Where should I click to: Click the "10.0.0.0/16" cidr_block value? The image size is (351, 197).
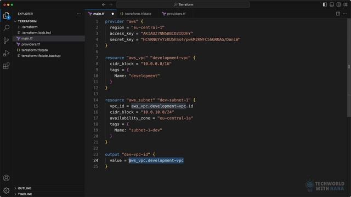click(x=156, y=63)
